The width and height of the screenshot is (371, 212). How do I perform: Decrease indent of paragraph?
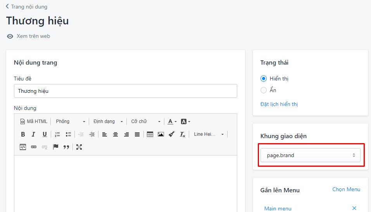pyautogui.click(x=81, y=134)
